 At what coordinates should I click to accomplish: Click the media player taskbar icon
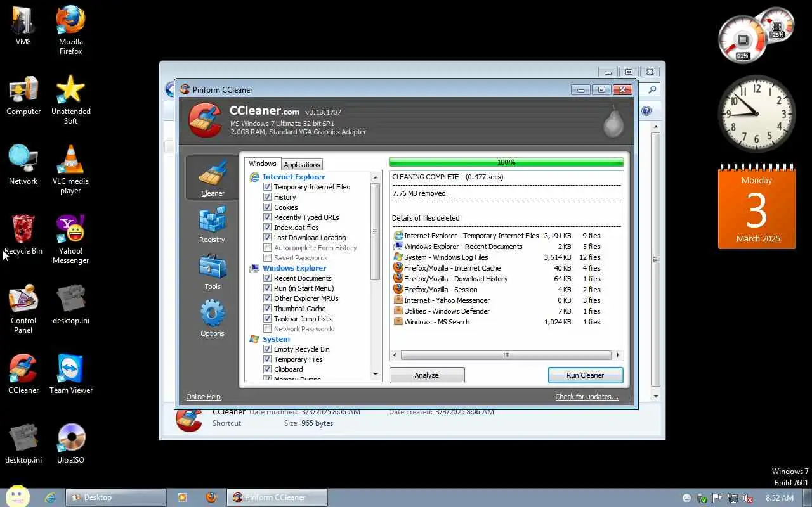pyautogui.click(x=182, y=497)
